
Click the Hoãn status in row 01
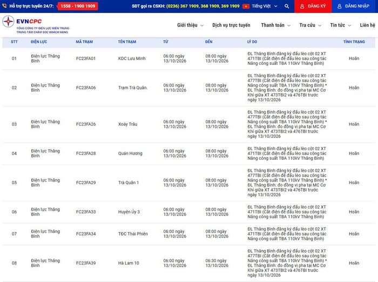point(354,58)
